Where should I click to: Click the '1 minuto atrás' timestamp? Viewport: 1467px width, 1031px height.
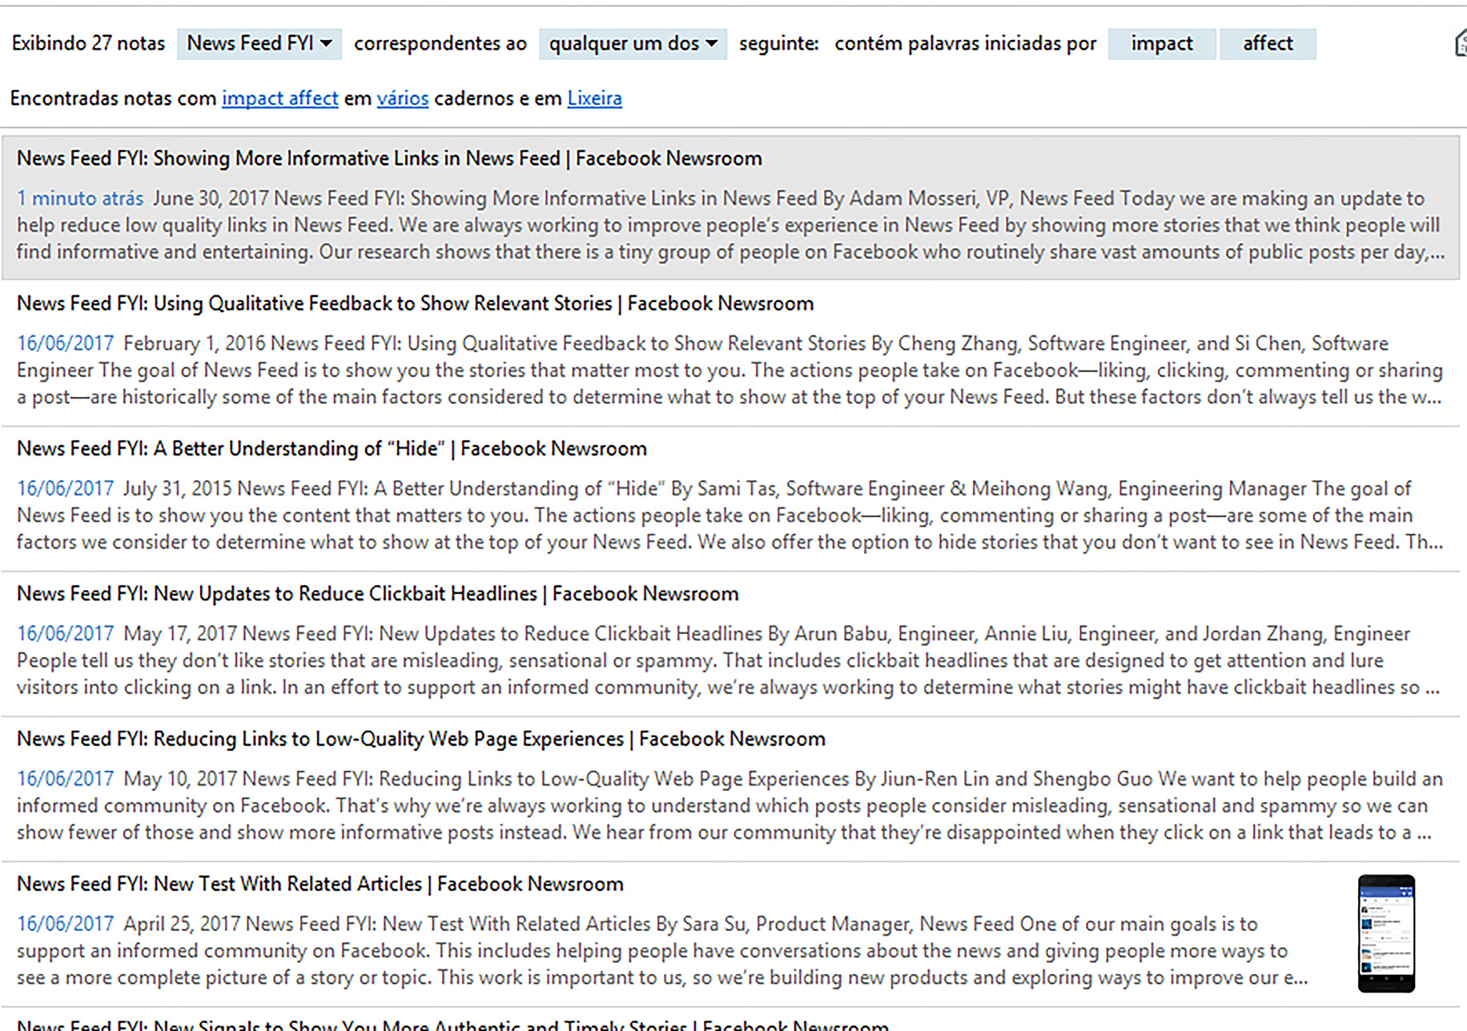click(80, 199)
